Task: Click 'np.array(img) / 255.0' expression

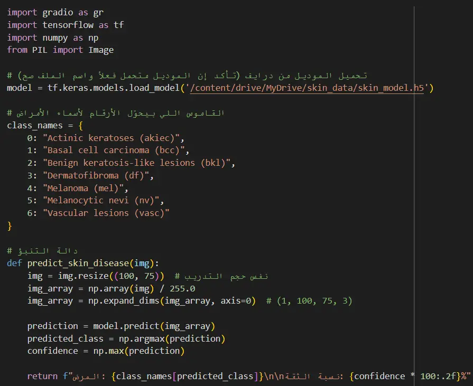Action: click(x=142, y=289)
